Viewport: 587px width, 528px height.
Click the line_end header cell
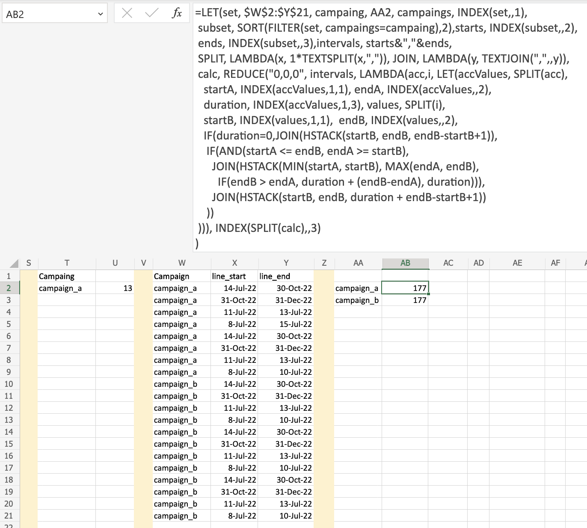click(286, 276)
